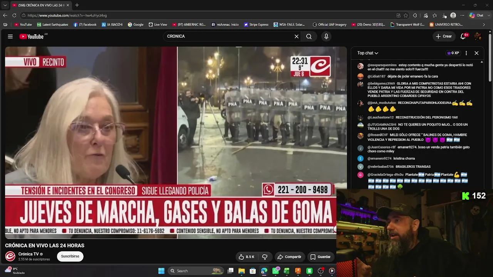
Task: Close the live chat panel
Action: [476, 53]
